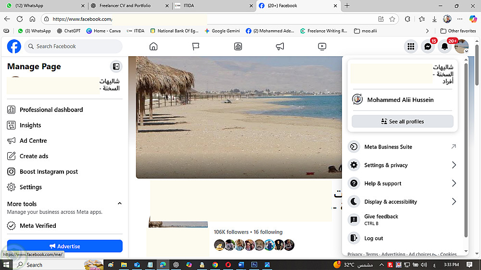Open Settings in Manage Page sidebar
This screenshot has height=270, width=481.
click(x=65, y=187)
